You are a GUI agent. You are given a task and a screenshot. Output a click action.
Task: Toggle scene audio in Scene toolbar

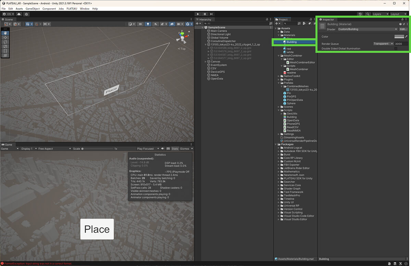click(x=156, y=24)
